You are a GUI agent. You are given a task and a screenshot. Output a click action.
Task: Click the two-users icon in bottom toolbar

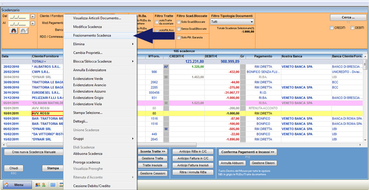[37, 185]
